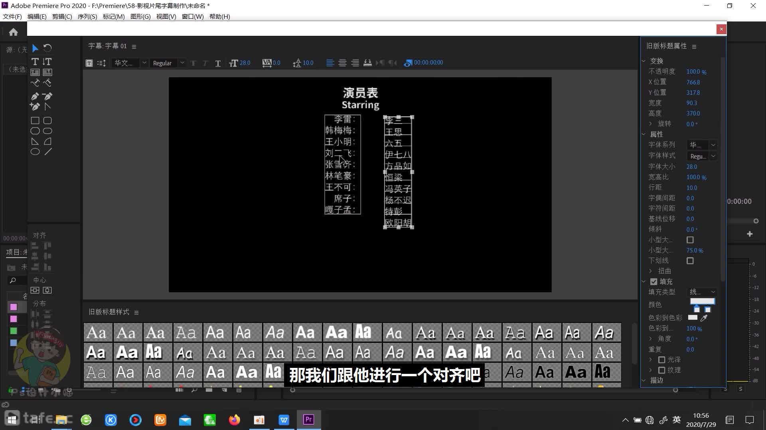Pick color with the eyedropper icon
The width and height of the screenshot is (766, 430).
point(704,318)
